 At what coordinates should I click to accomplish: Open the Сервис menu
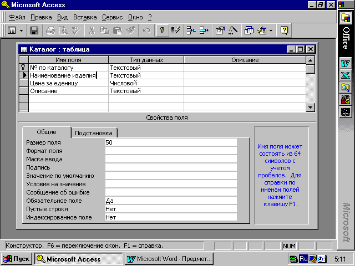[112, 17]
